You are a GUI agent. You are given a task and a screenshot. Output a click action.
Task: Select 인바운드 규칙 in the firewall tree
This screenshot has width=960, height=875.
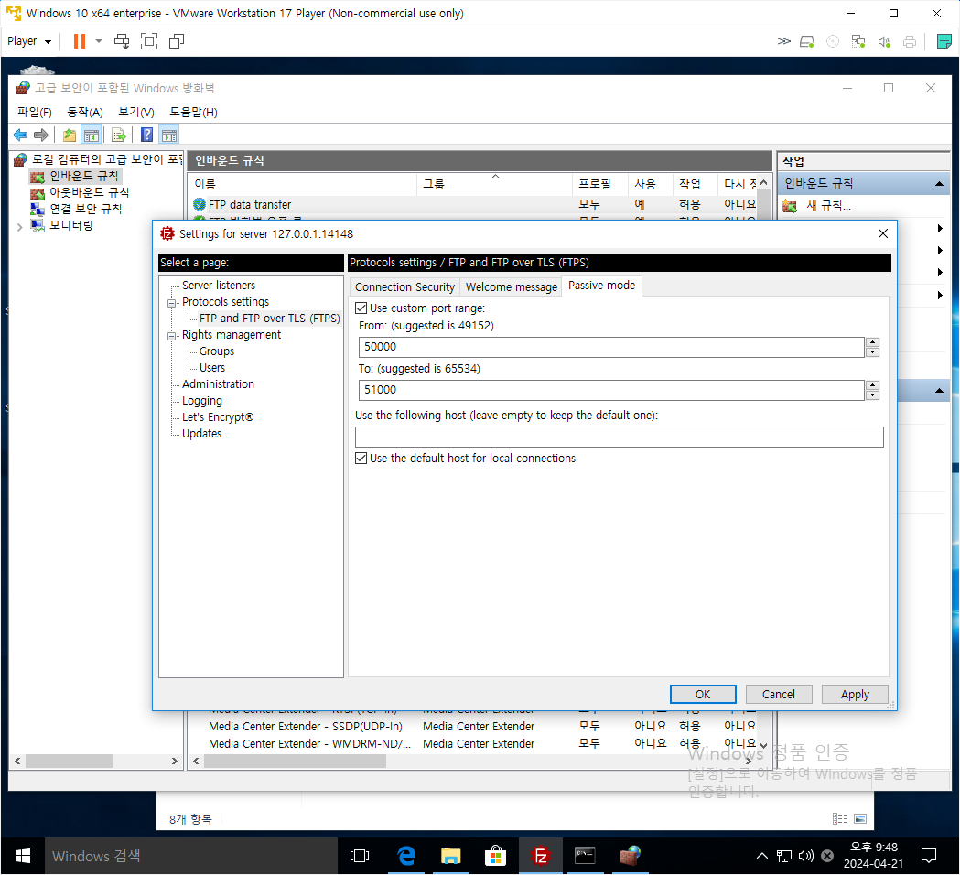click(83, 177)
